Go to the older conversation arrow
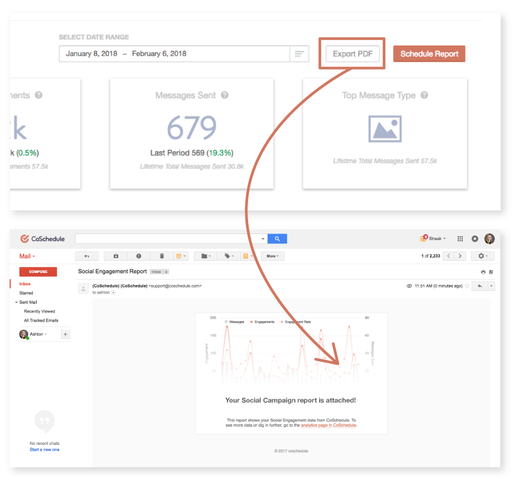This screenshot has height=483, width=515. pos(460,256)
